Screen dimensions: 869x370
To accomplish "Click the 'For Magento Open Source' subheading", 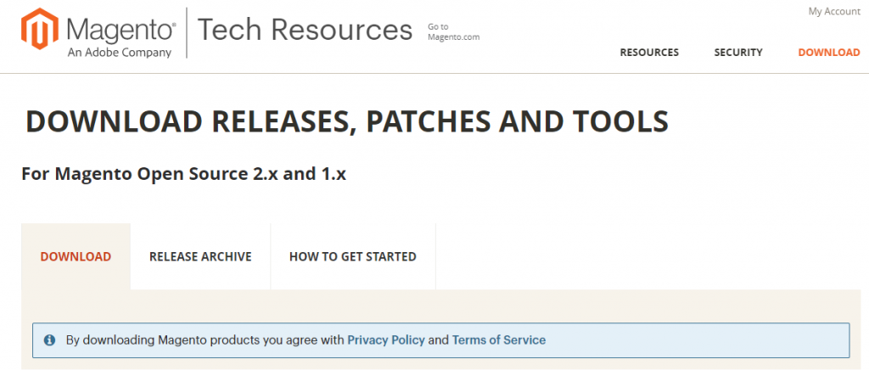I will point(183,174).
